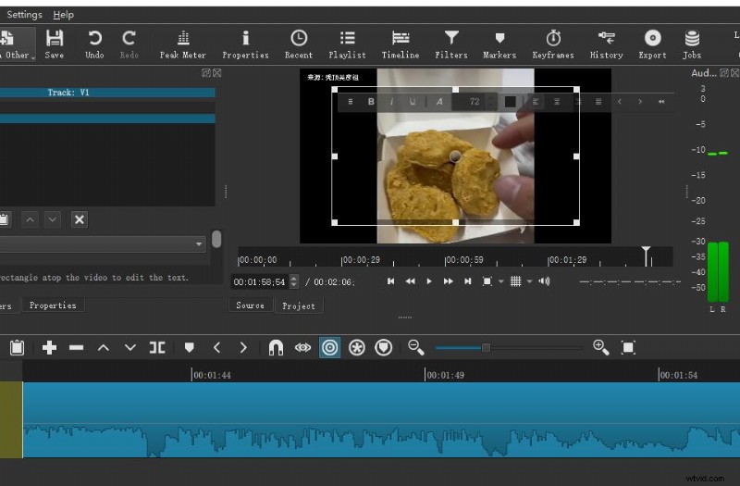The image size is (740, 486).
Task: Toggle italic in the text editor toolbar
Action: pos(391,102)
